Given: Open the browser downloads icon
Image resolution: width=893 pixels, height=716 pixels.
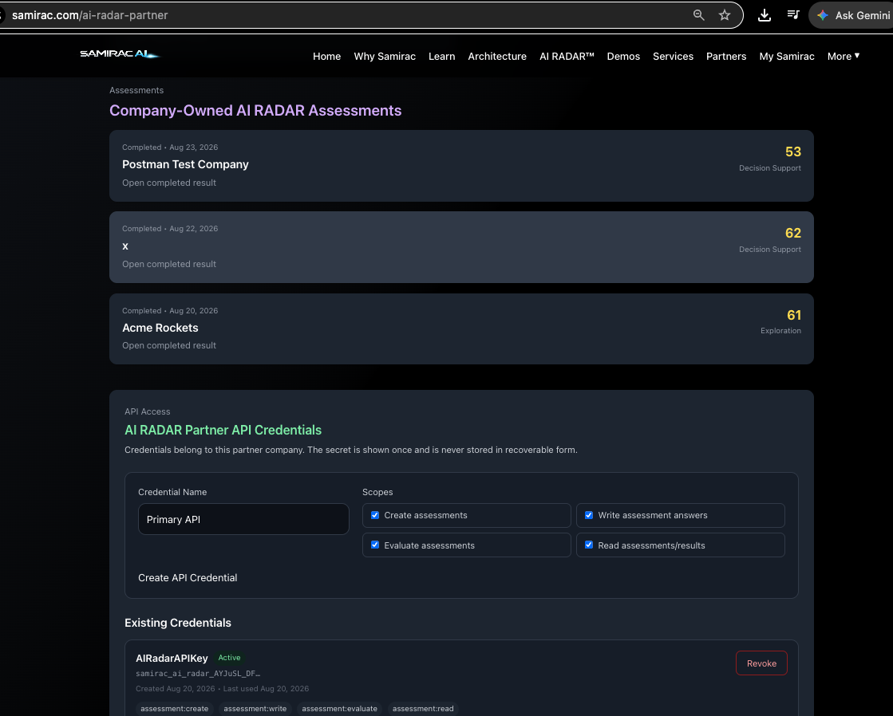Looking at the screenshot, I should point(765,15).
